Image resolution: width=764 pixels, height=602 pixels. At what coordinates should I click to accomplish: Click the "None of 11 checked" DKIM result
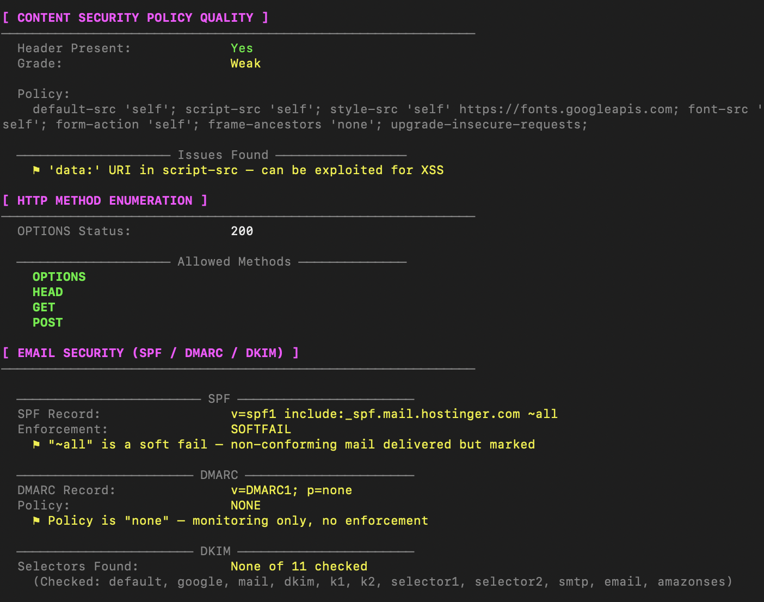299,567
